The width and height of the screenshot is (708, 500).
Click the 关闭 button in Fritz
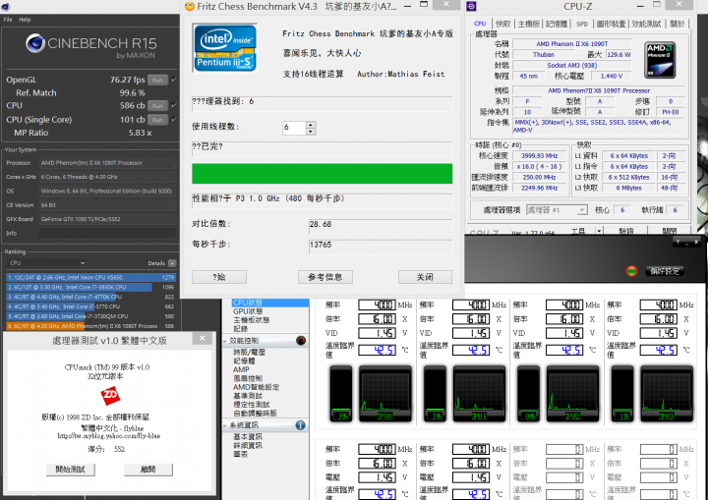[425, 277]
